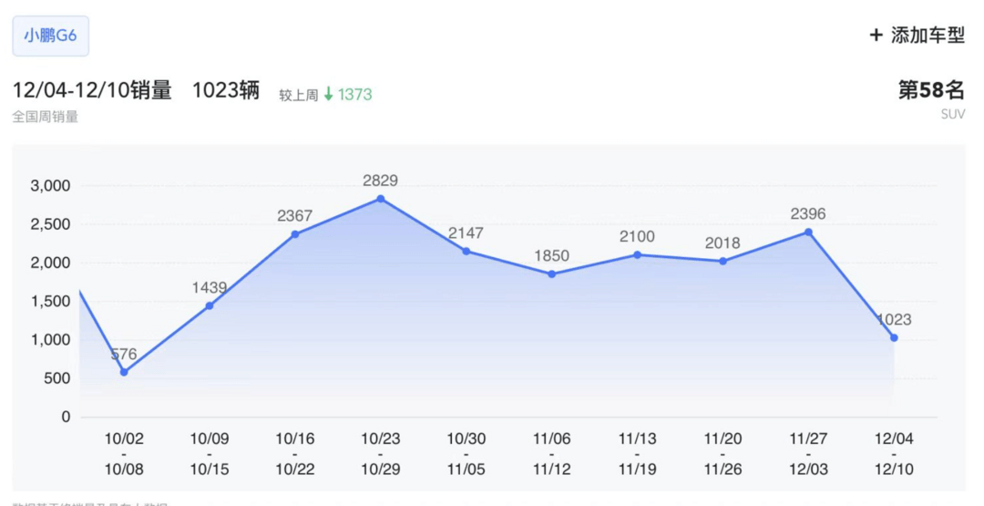The width and height of the screenshot is (984, 506).
Task: Select the 2367 data point on the chart
Action: 295,234
